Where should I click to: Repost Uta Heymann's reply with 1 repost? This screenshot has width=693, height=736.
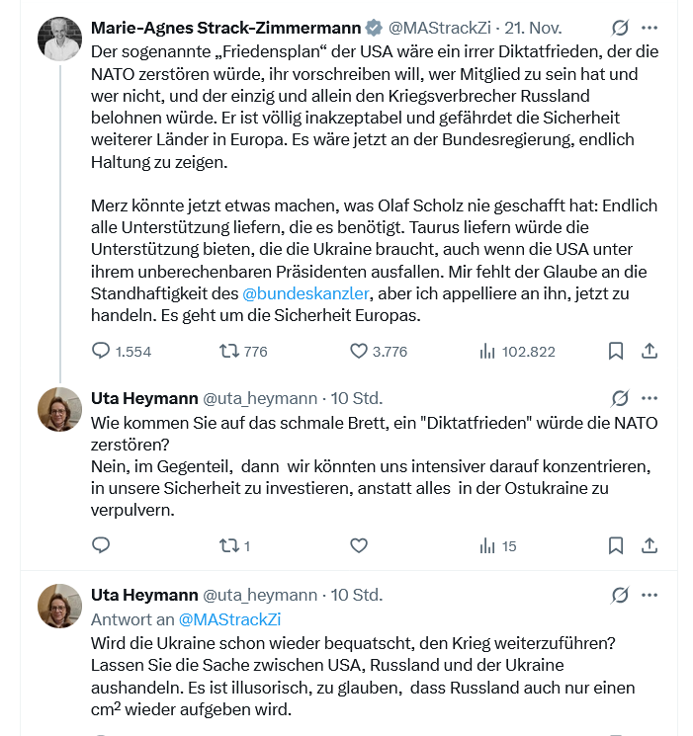coord(228,545)
